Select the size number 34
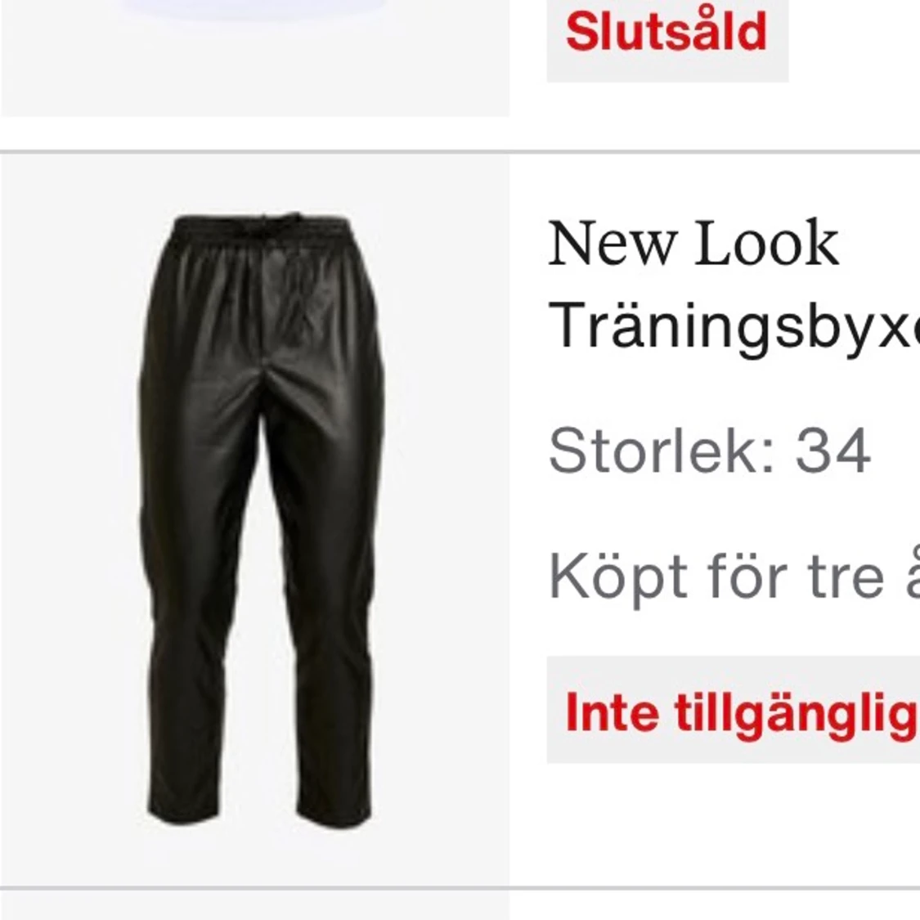 pyautogui.click(x=832, y=451)
